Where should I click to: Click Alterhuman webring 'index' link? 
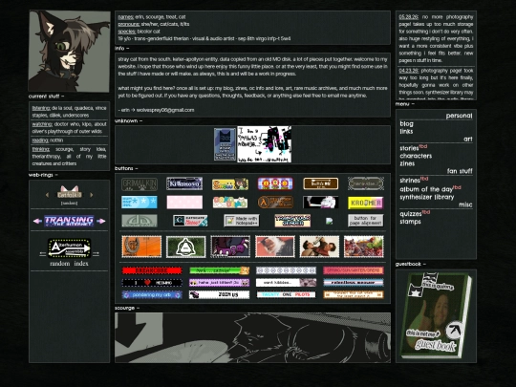81,264
